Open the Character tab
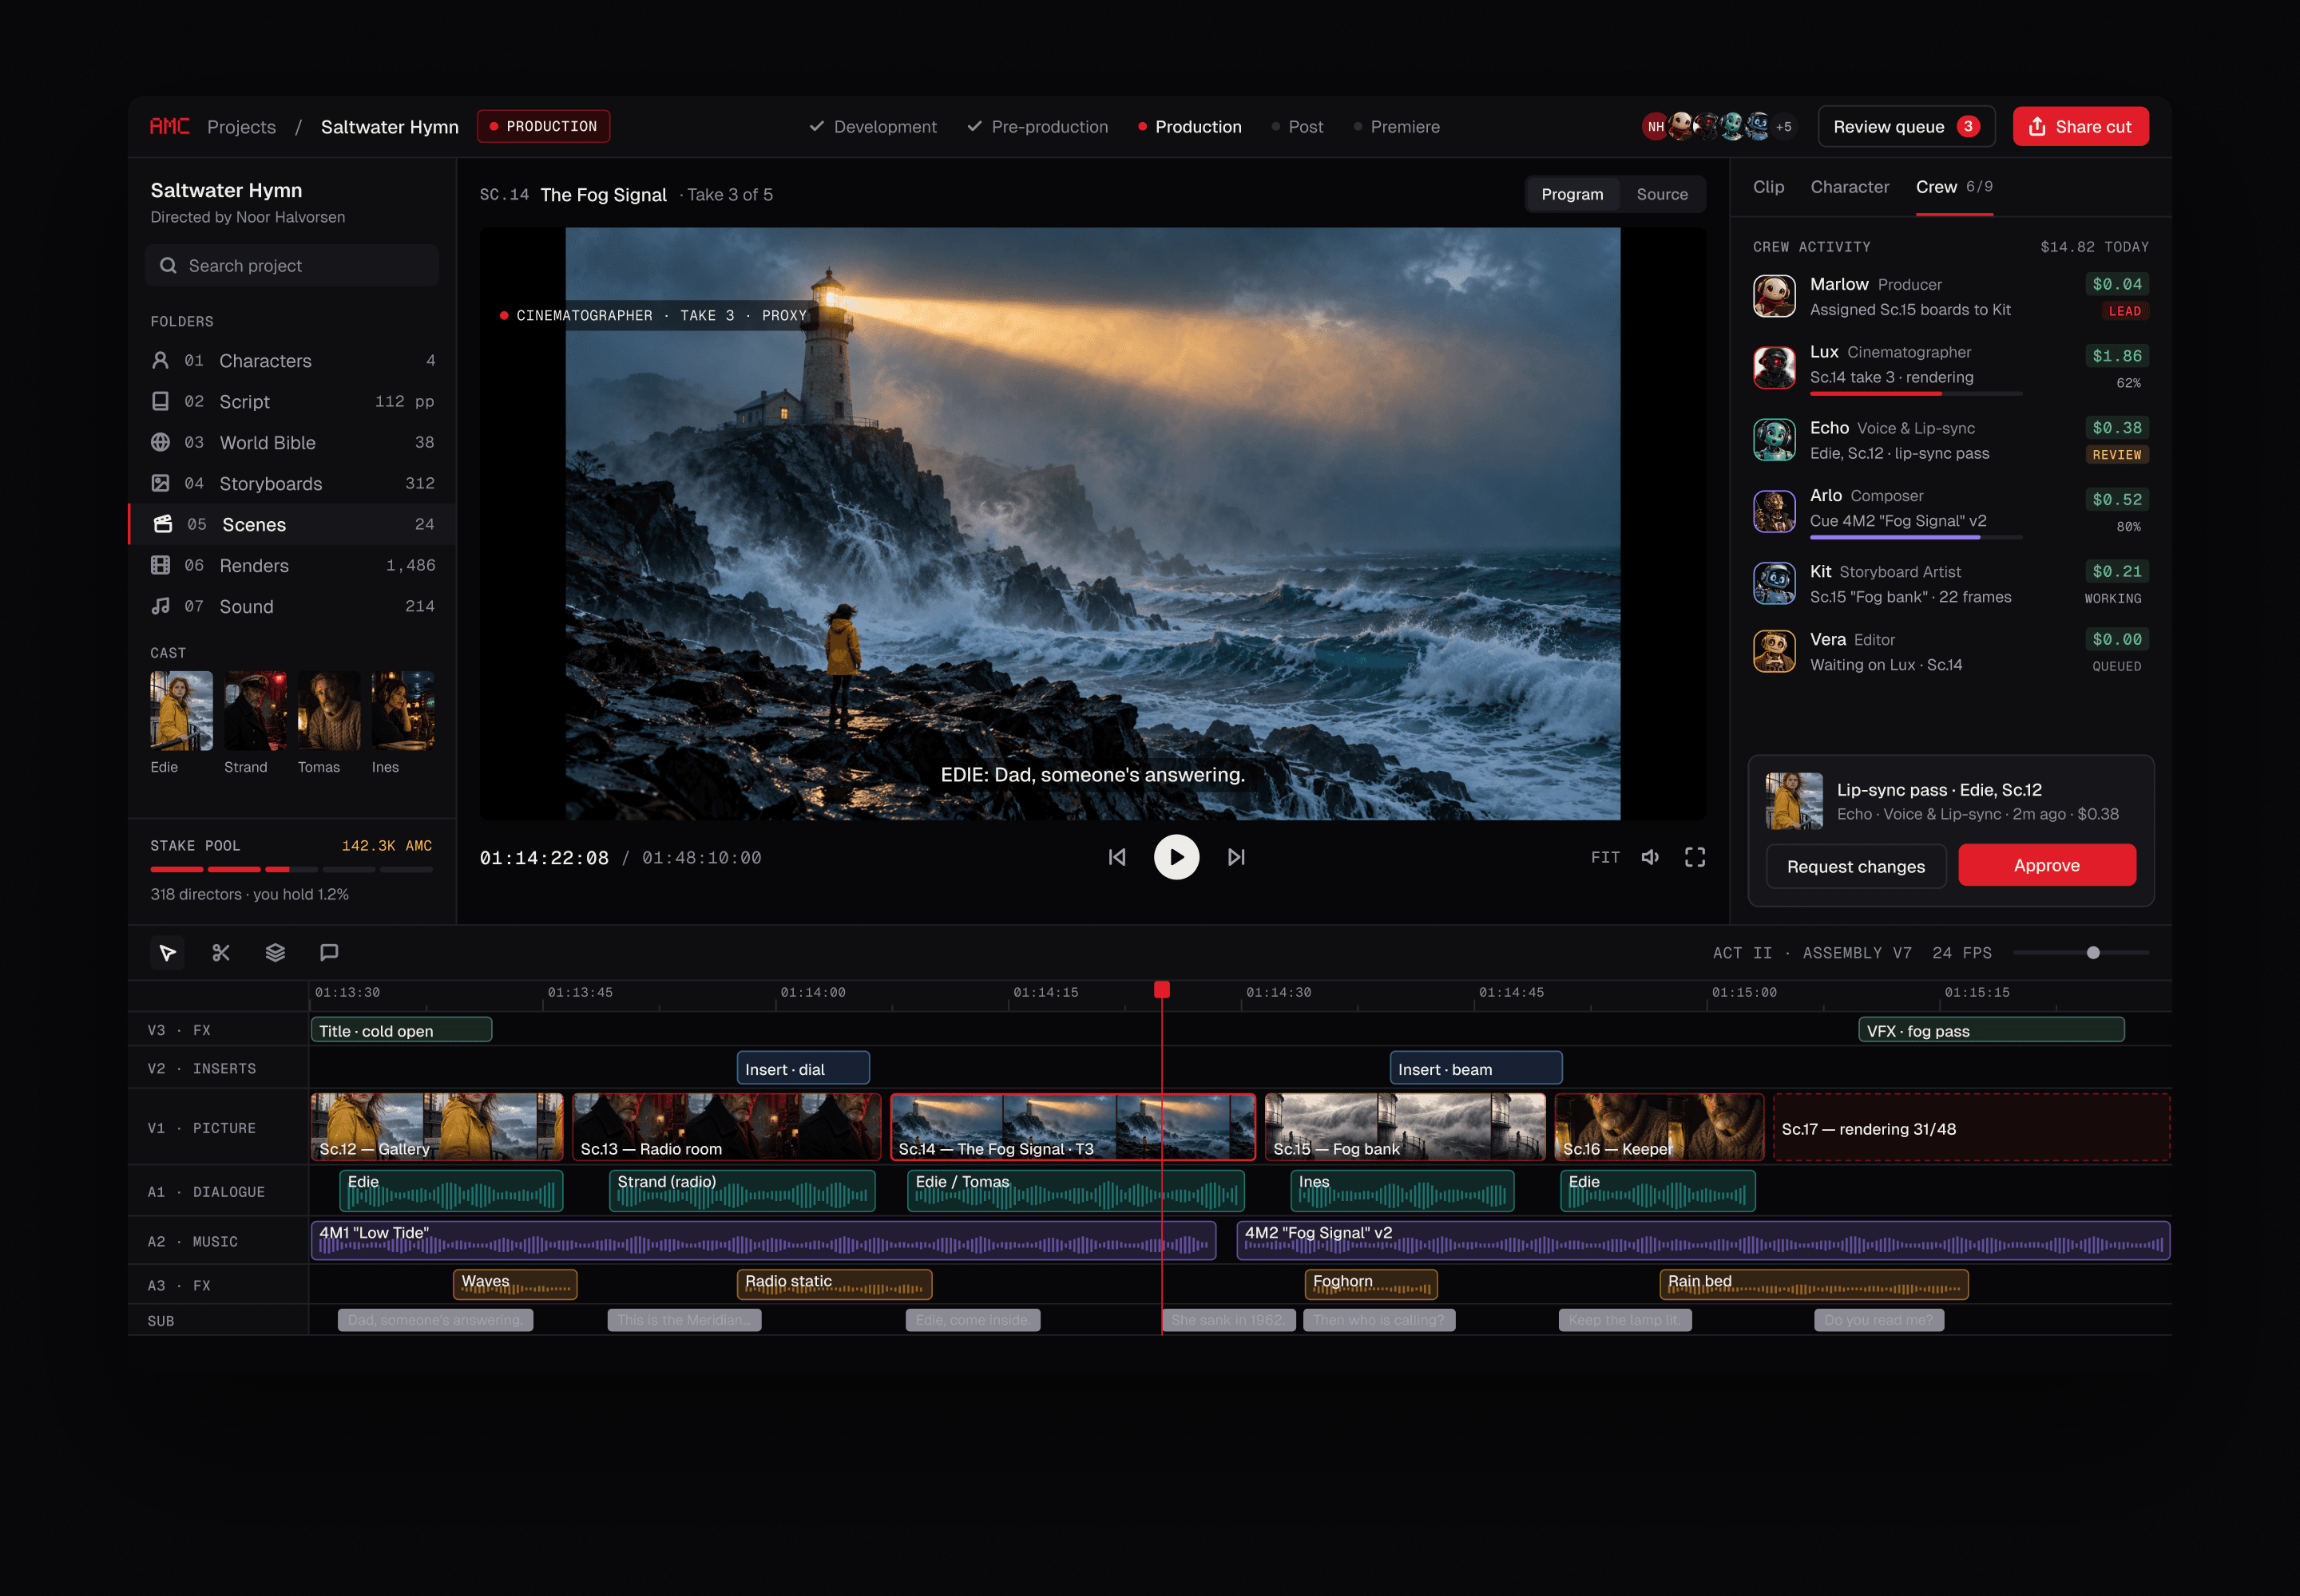Image resolution: width=2300 pixels, height=1596 pixels. pos(1850,187)
